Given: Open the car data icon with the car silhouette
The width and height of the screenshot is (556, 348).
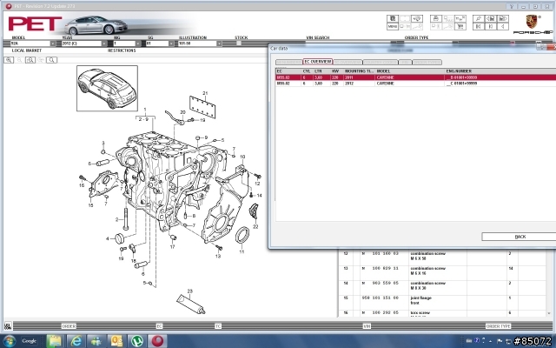Looking at the screenshot, I should 417,18.
